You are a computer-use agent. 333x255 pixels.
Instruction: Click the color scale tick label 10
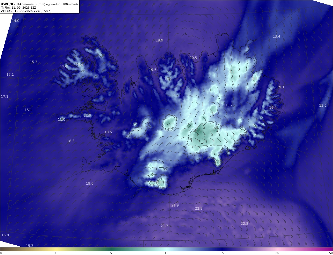[x=166, y=253]
